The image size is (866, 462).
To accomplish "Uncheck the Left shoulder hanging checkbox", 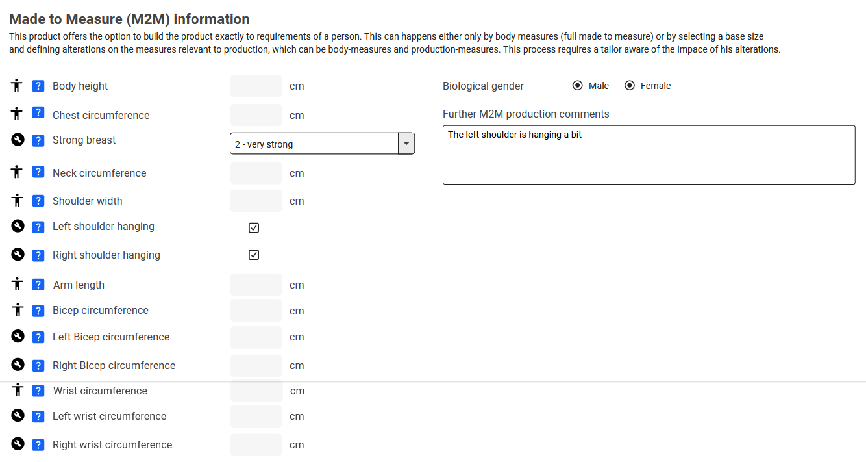I will tap(254, 227).
